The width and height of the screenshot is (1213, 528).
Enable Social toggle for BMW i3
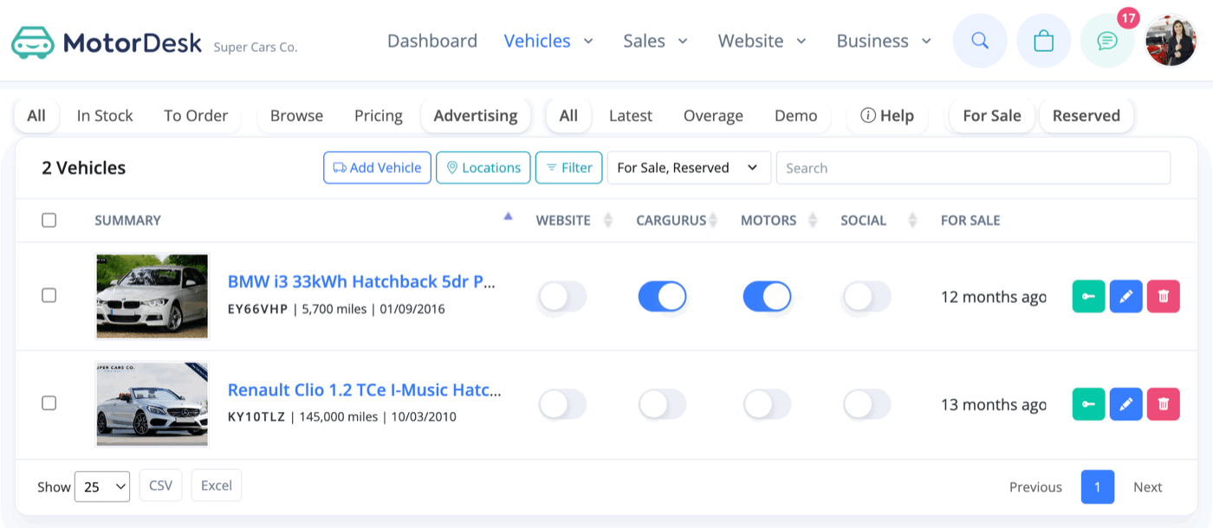coord(866,297)
